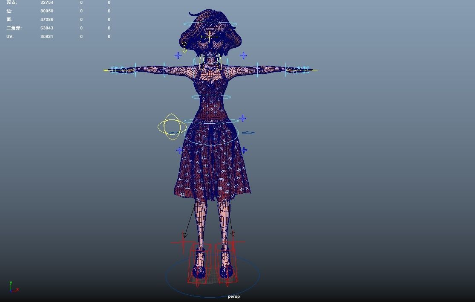Click the UV count value 35921
The height and width of the screenshot is (302, 475).
tap(47, 36)
